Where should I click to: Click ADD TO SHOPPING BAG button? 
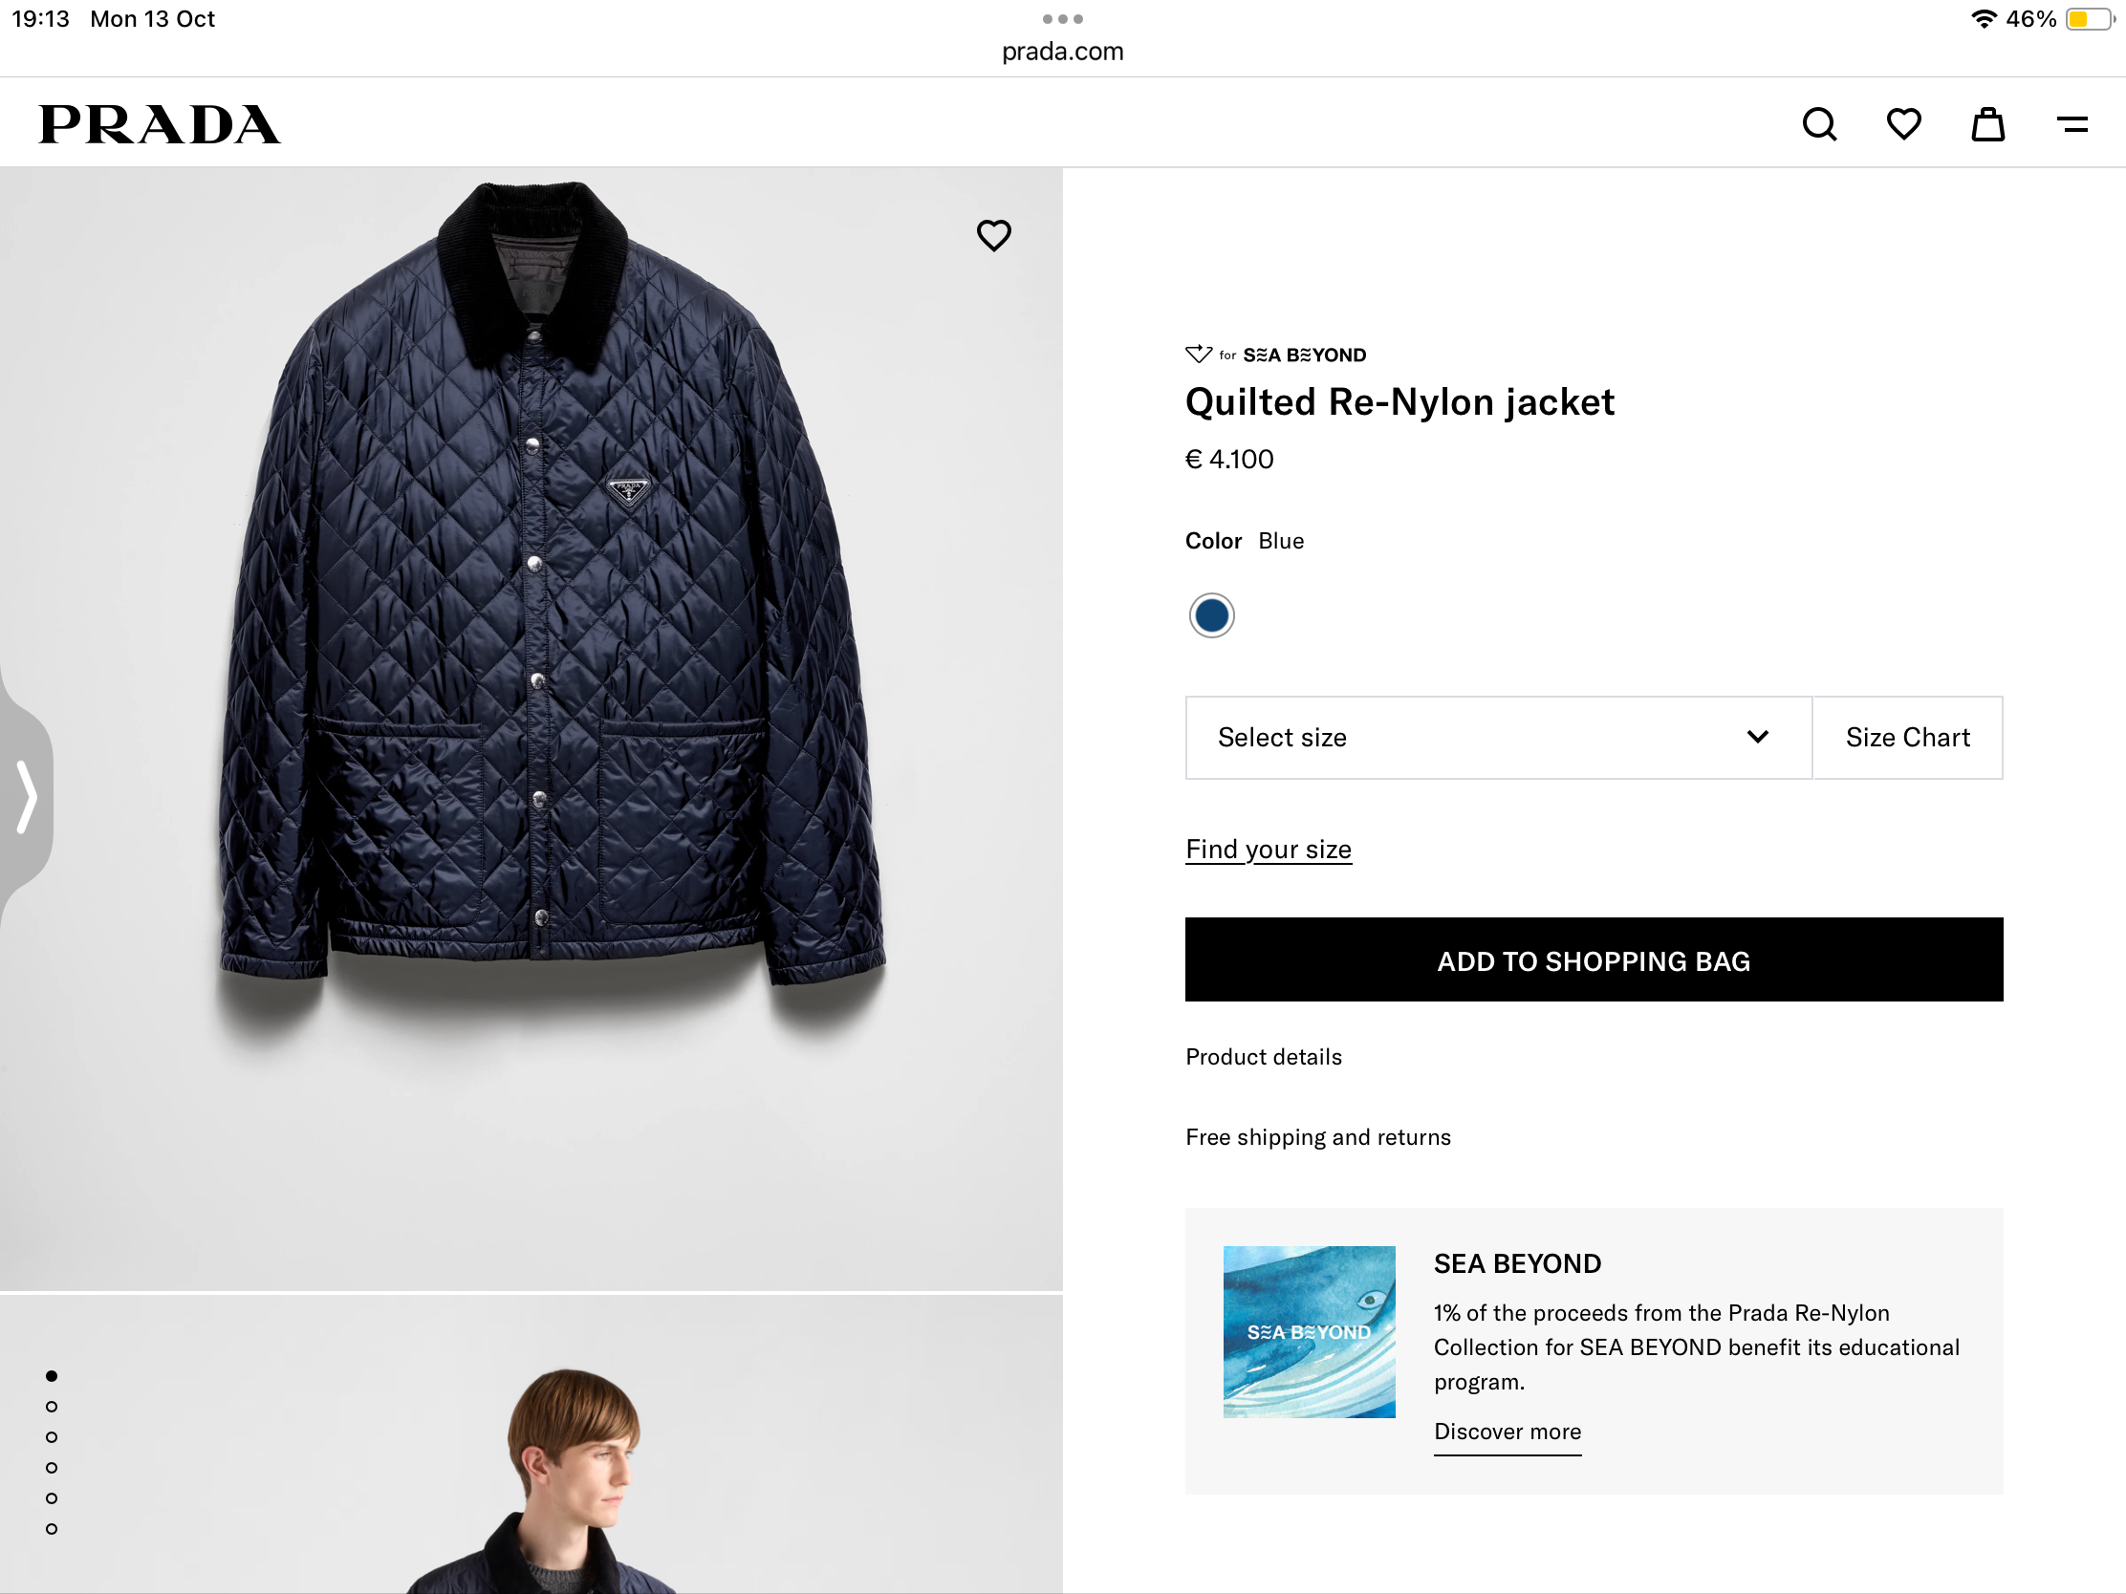pyautogui.click(x=1593, y=959)
